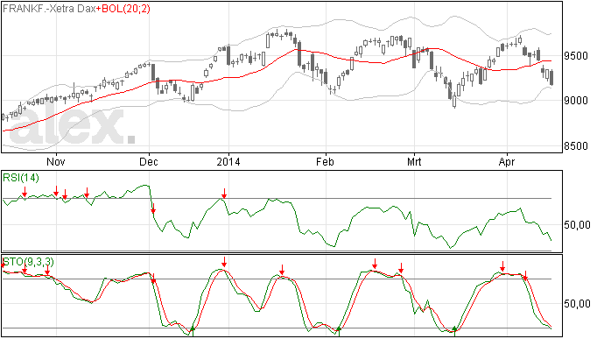Click the STO(9,3,3) stochastic indicator label
Viewport: 604px width, 339px height.
[28, 262]
